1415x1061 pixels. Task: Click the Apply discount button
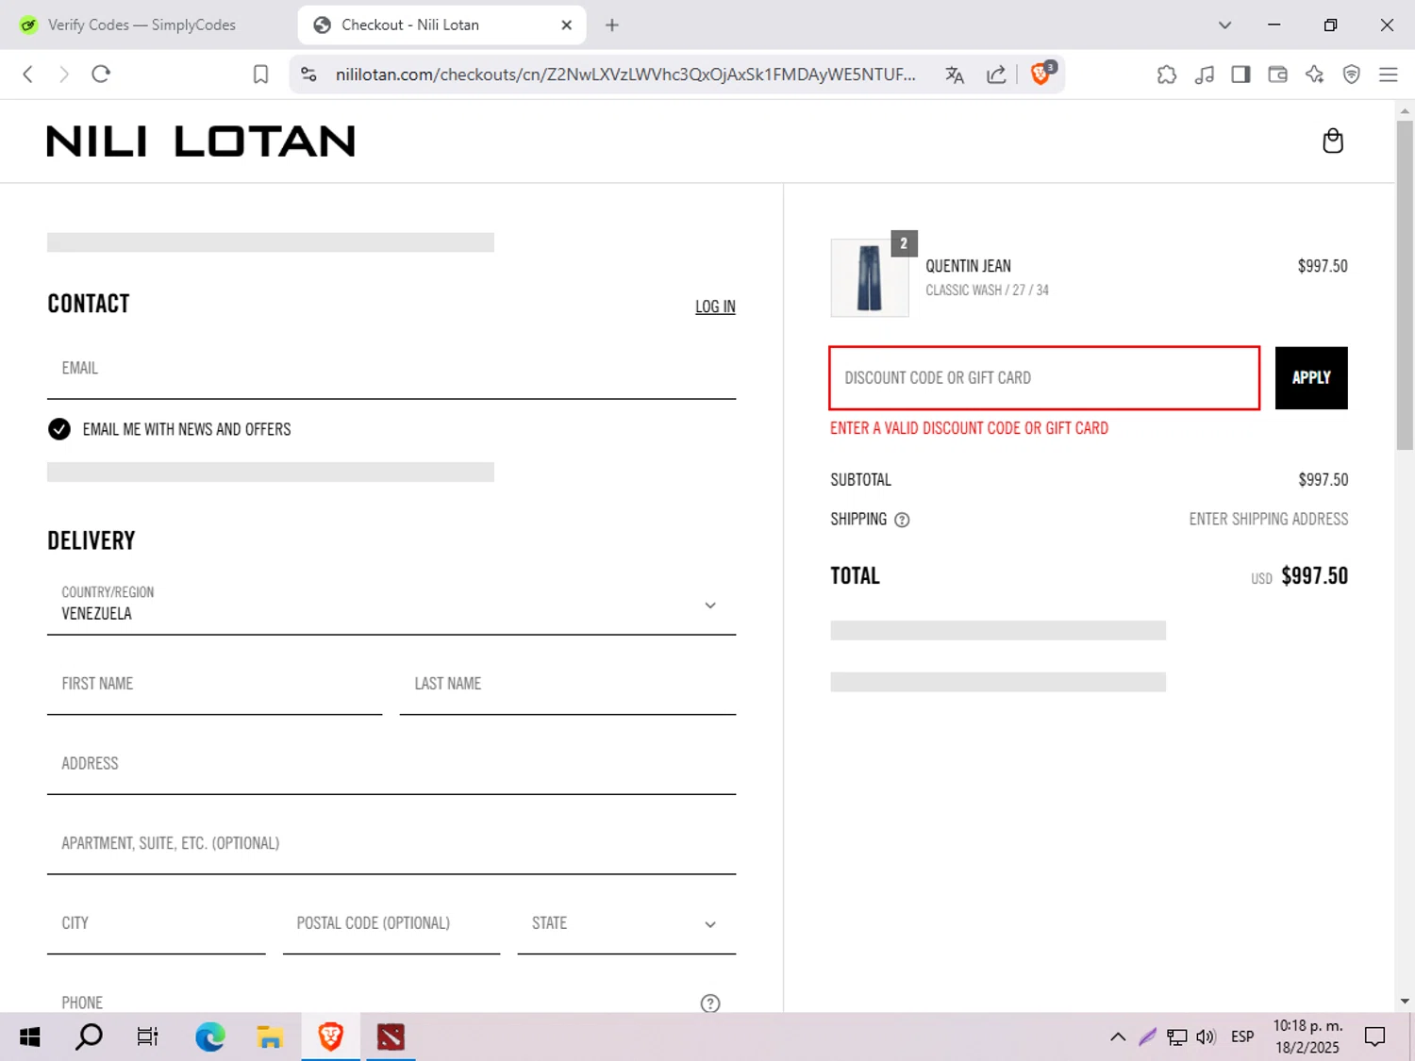(1311, 378)
